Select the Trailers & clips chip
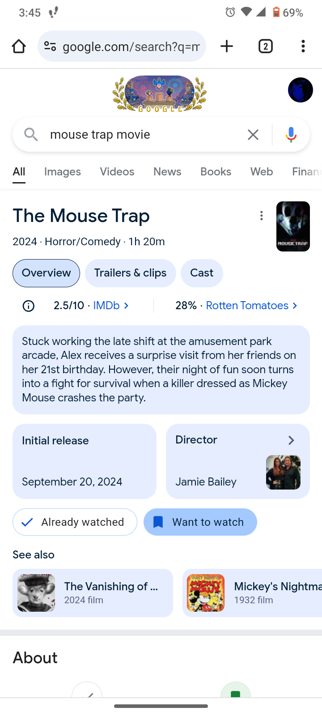Screen dimensions: 322x716 point(130,273)
